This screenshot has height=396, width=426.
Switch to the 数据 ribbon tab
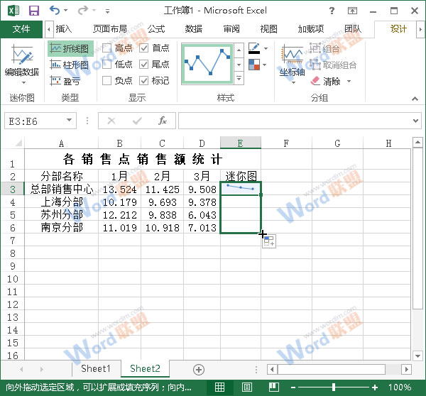tap(194, 29)
